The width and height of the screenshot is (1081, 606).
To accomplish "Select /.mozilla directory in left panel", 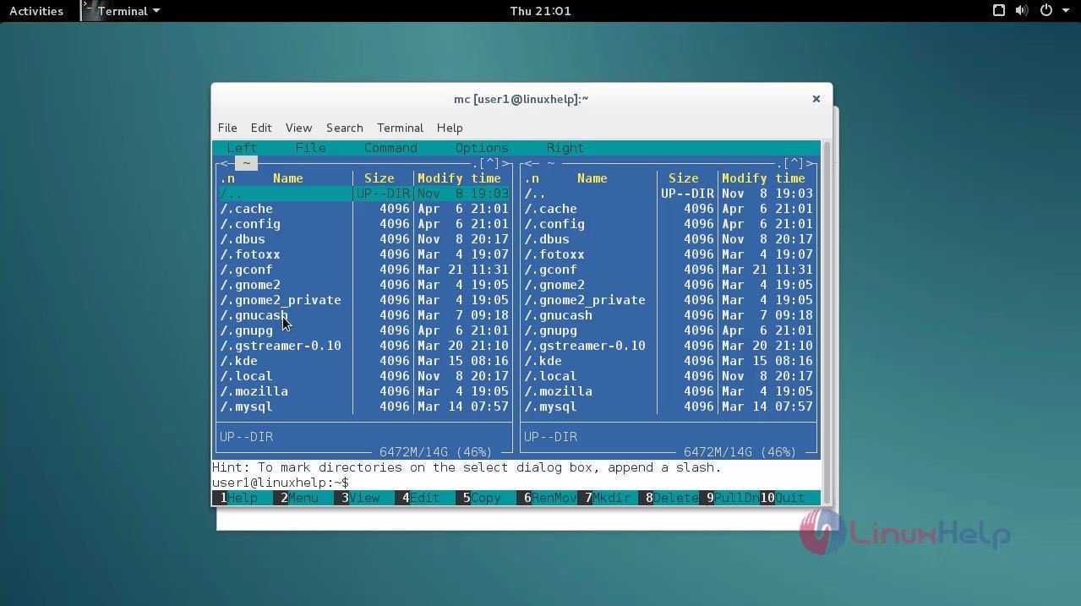I will (254, 391).
